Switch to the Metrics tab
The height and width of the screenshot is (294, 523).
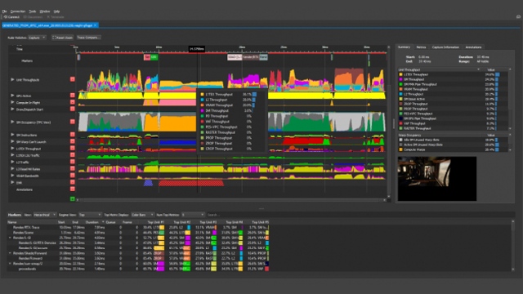point(421,47)
